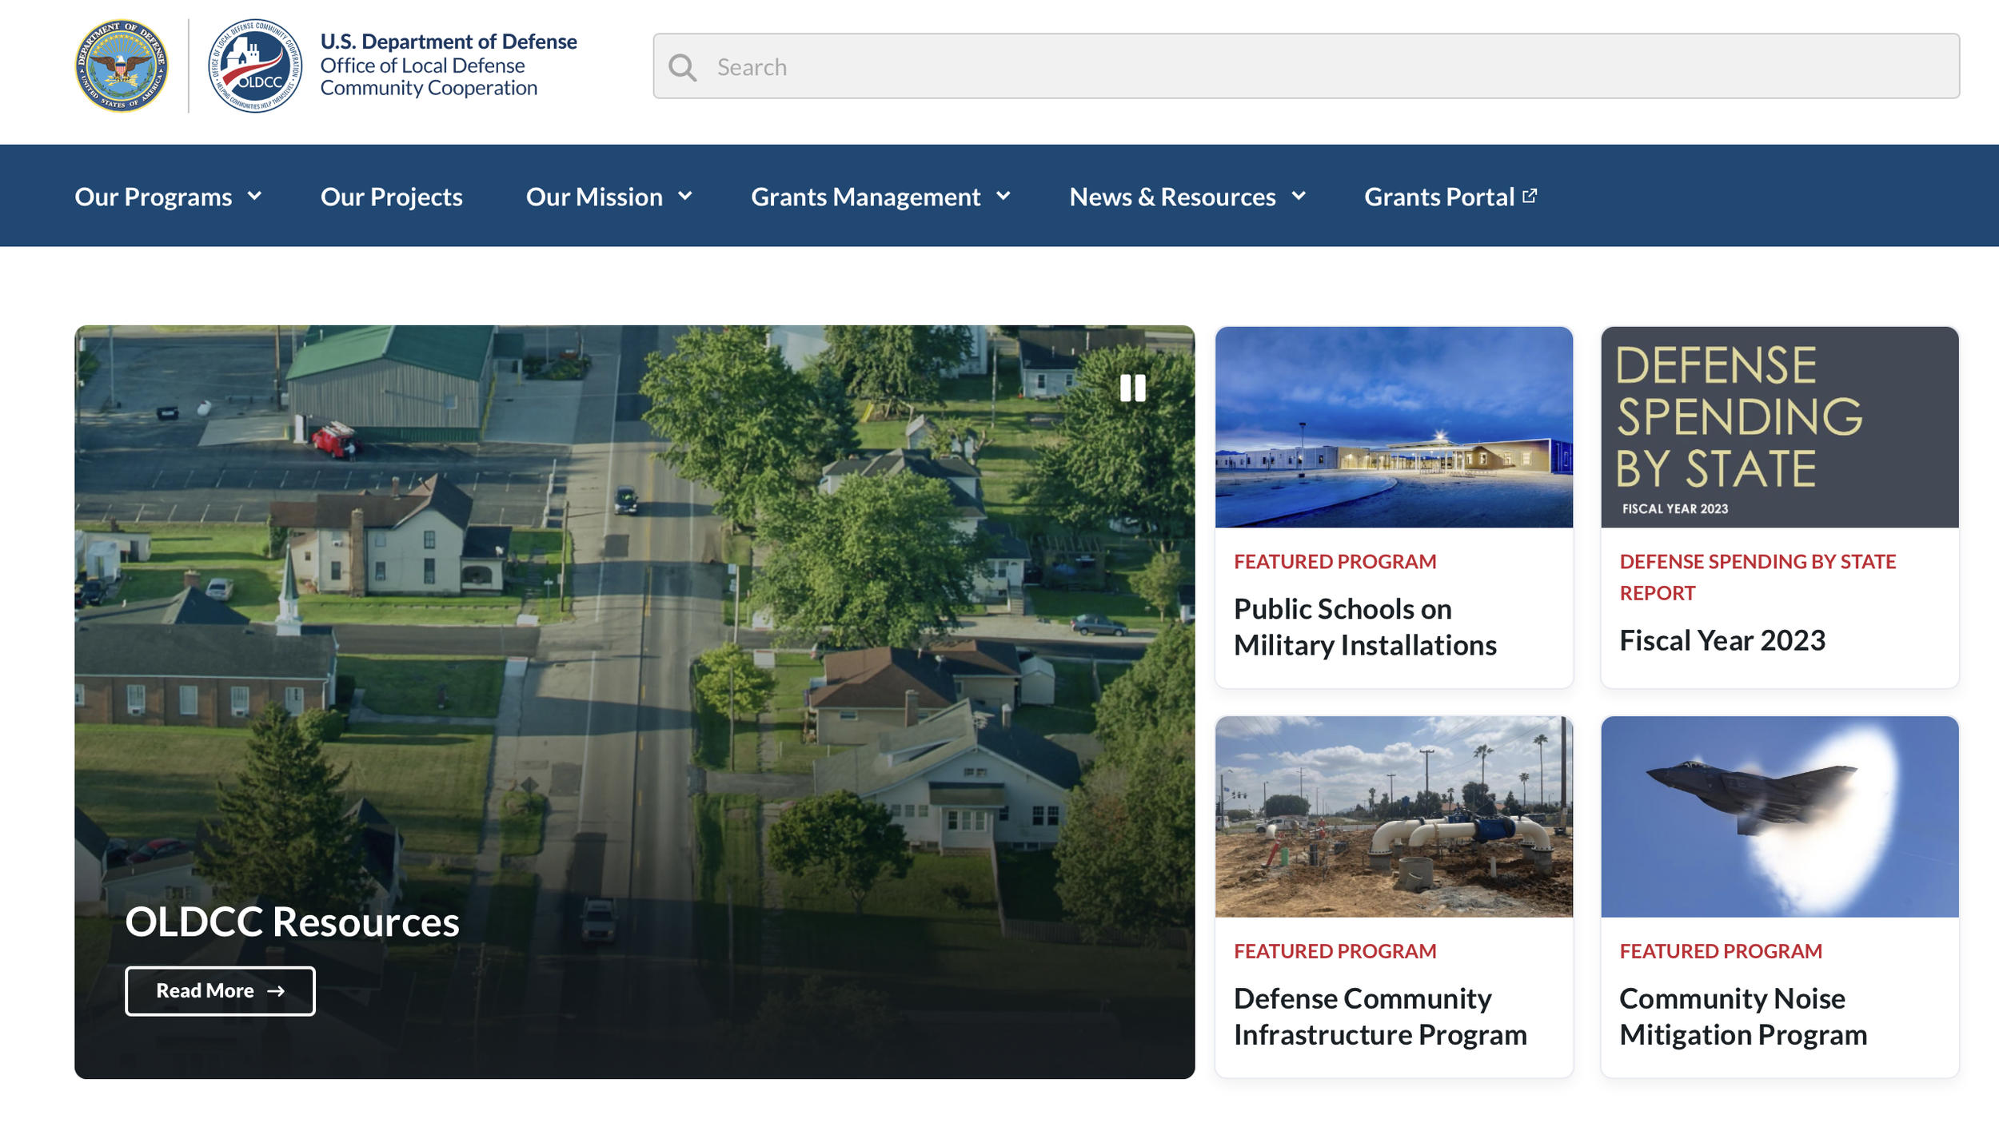The height and width of the screenshot is (1131, 1999).
Task: Click the Grants Portal external link icon
Action: [1530, 196]
